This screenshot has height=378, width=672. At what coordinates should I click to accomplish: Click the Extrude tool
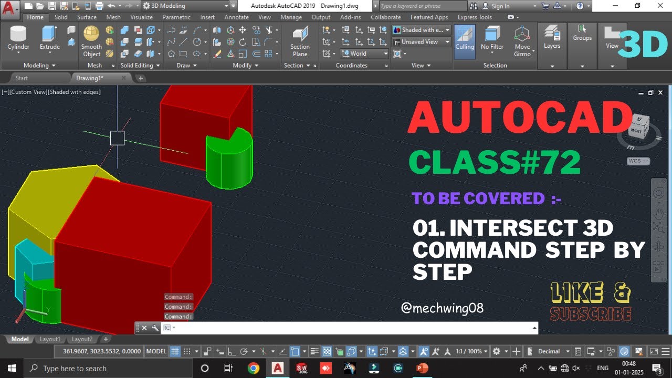[x=50, y=38]
